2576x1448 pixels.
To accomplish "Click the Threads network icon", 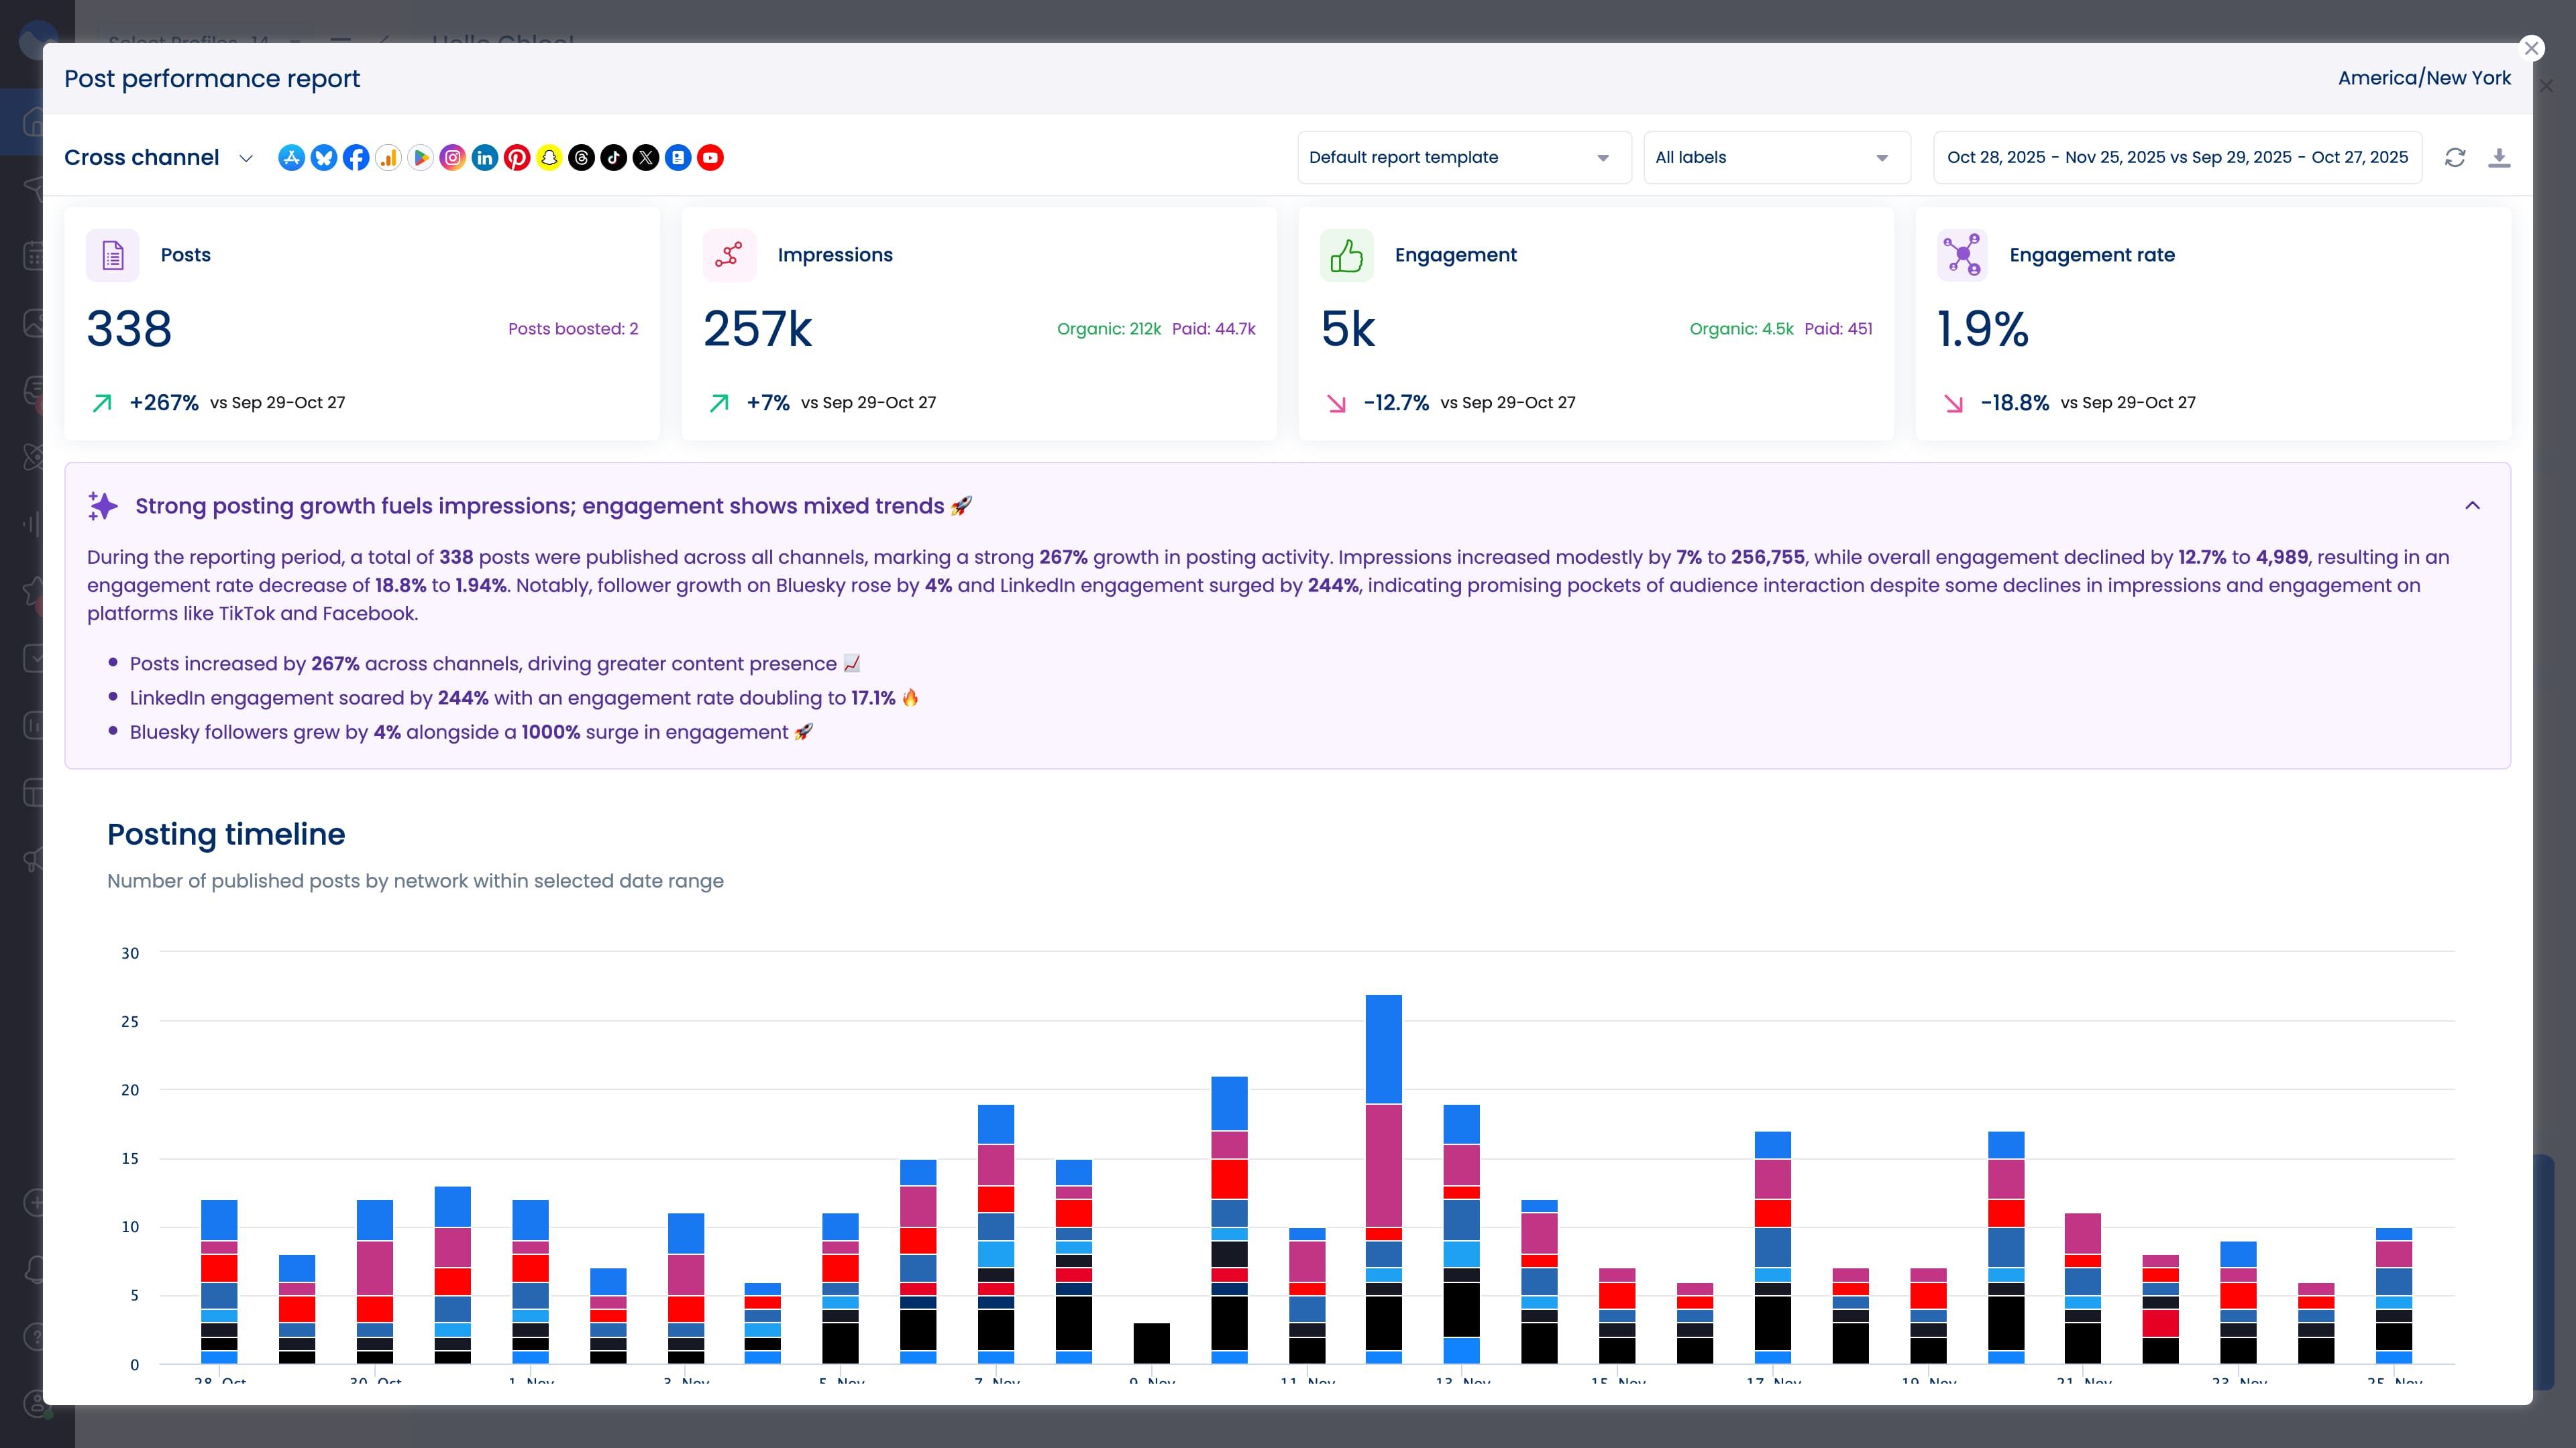I will (581, 157).
